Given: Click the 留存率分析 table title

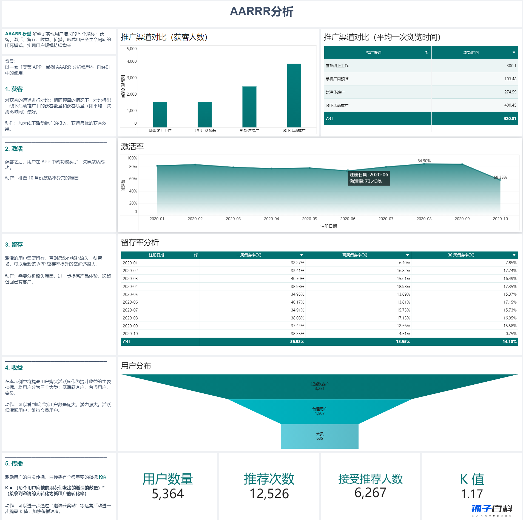Looking at the screenshot, I should coord(140,242).
